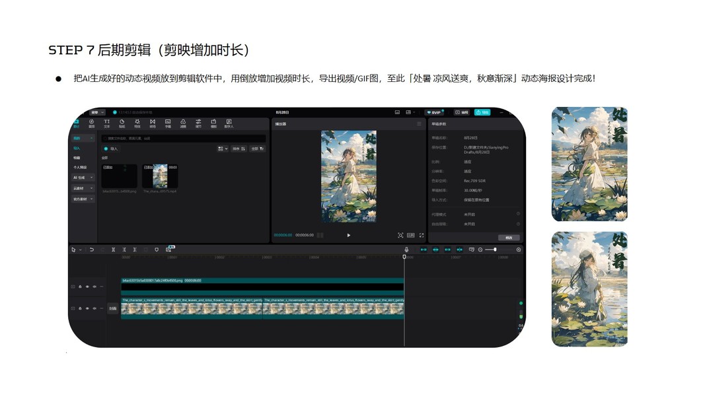Open the Transitions tab icon
Image resolution: width=705 pixels, height=396 pixels.
point(153,123)
